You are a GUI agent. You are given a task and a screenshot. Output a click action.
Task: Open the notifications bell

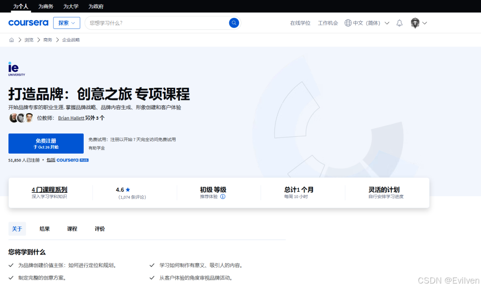click(x=399, y=23)
